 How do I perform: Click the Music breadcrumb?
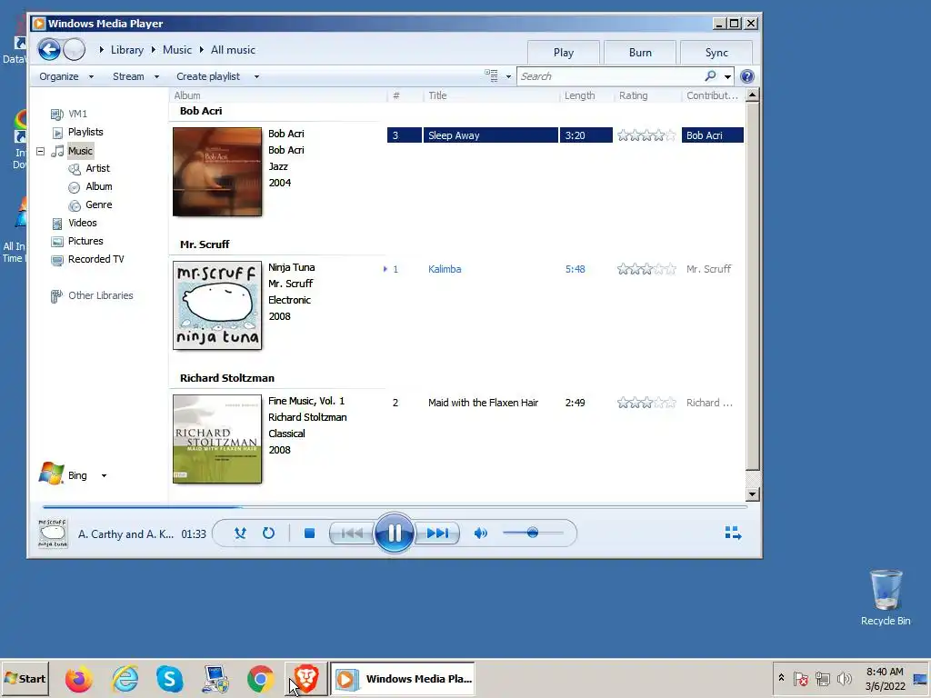point(177,50)
